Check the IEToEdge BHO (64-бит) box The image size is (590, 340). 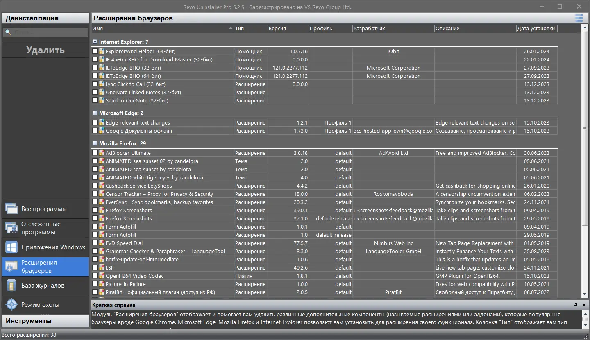(95, 76)
